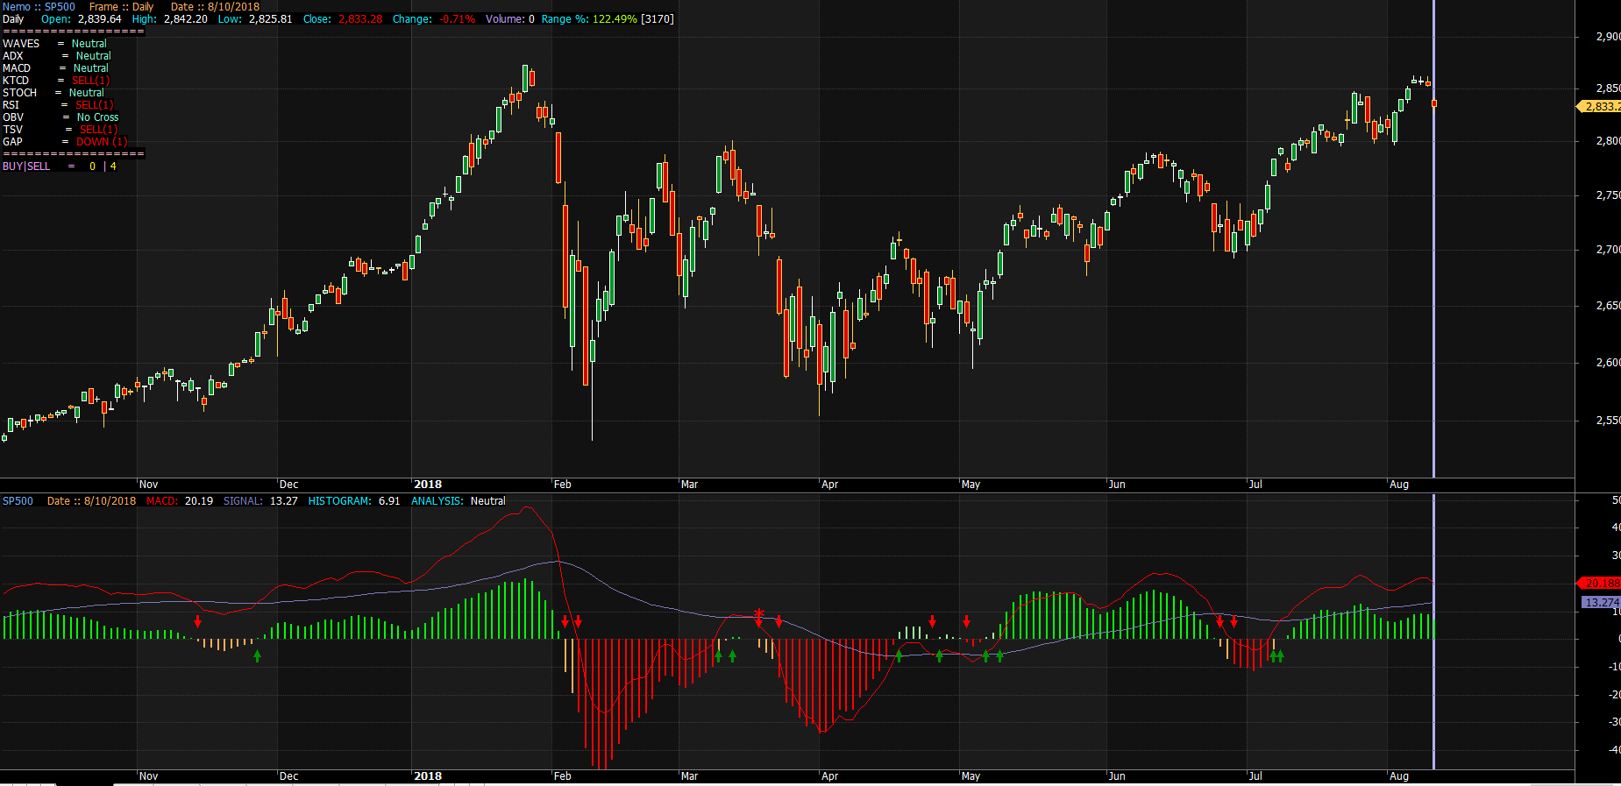The height and width of the screenshot is (786, 1621).
Task: Click the 2,800 price scale label
Action: click(x=1608, y=140)
